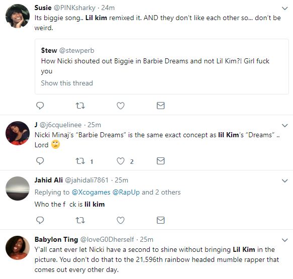Reply to Susie's tweet
Screen dimensions: 293x279
40,106
